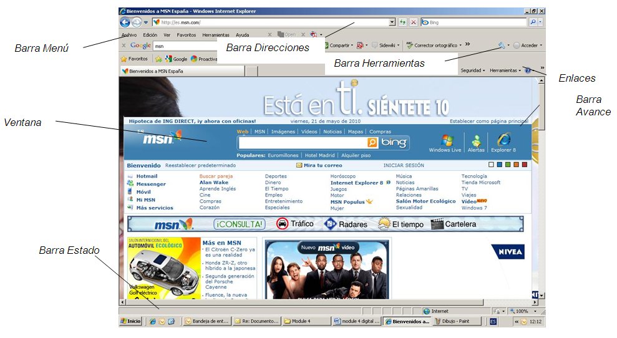Image resolution: width=617 pixels, height=338 pixels.
Task: Click the add-to-favorites bar star icon
Action: (158, 59)
